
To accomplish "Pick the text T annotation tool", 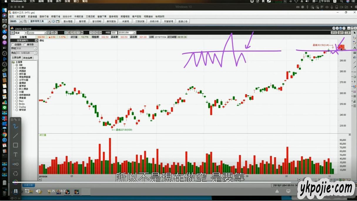I will click(x=16, y=154).
